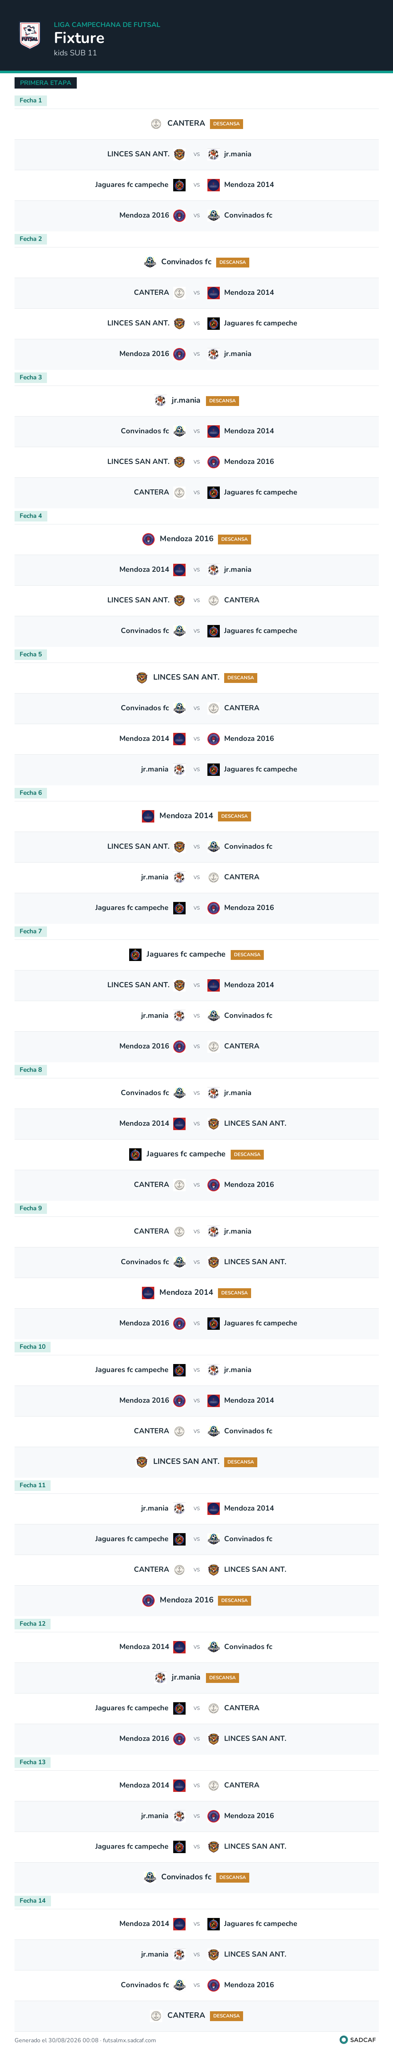Click LINCES SAN ANT. crest in Fecha 1 match

179,154
